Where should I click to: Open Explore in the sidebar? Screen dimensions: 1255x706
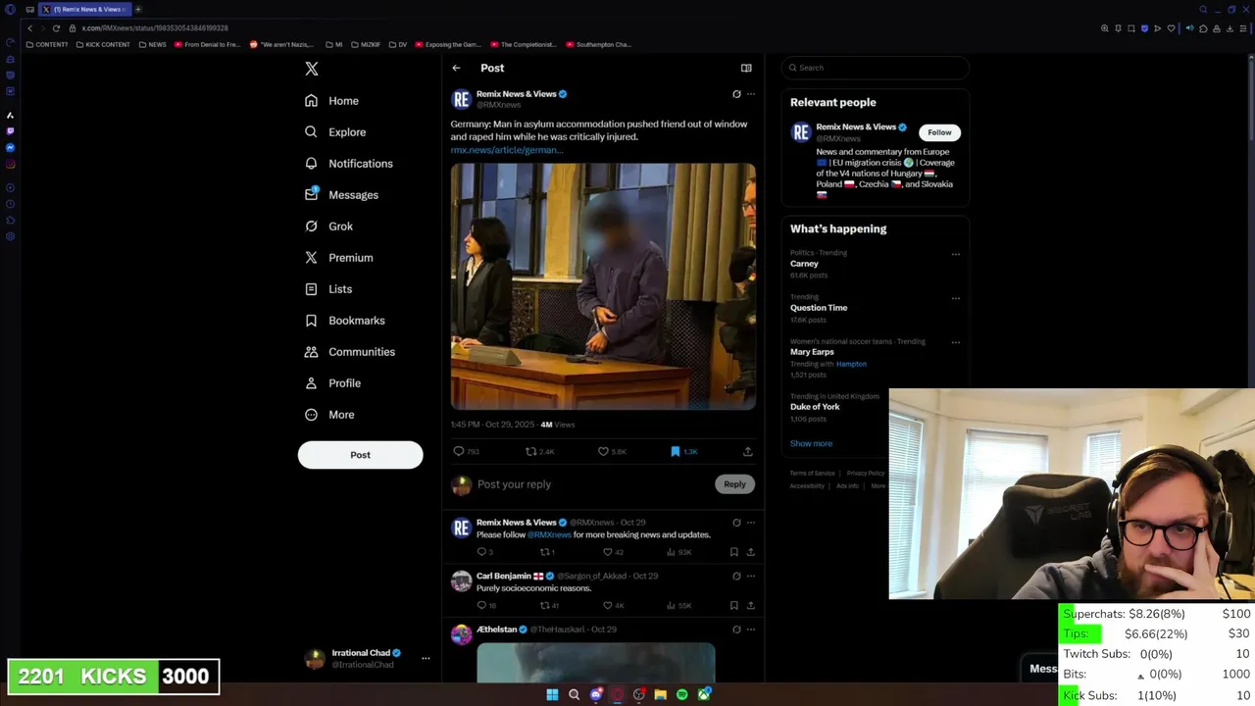335,132
